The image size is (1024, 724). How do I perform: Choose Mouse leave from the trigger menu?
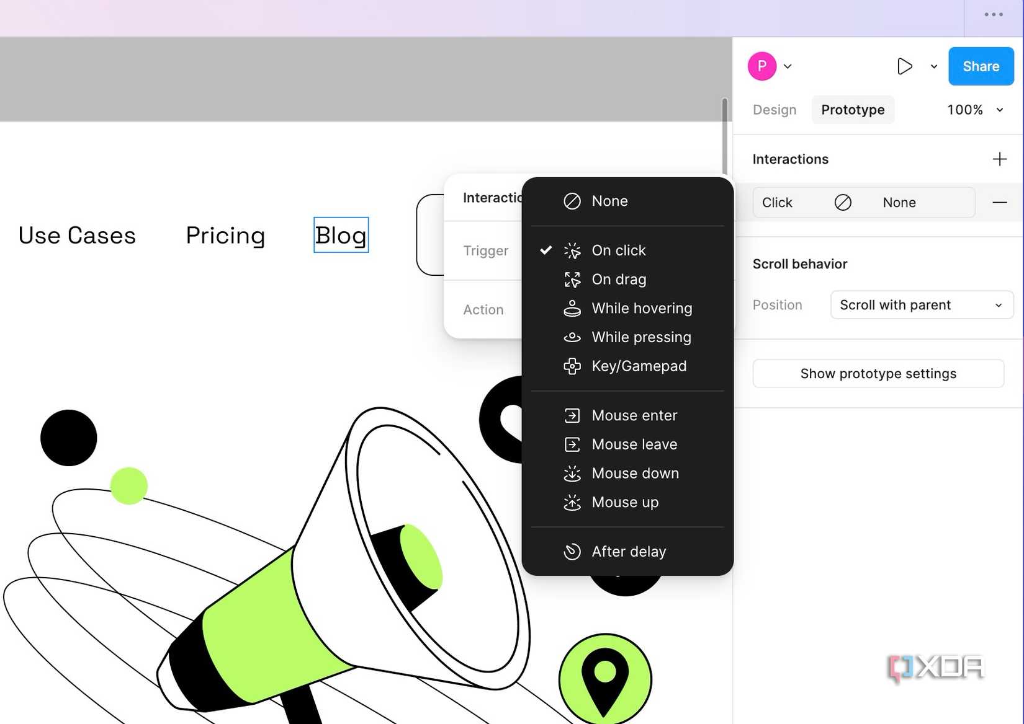(634, 444)
